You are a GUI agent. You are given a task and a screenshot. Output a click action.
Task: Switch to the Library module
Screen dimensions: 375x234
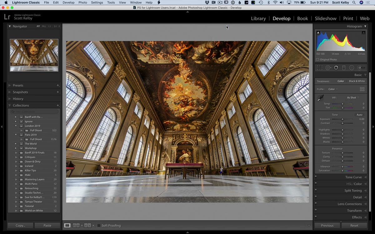click(x=258, y=18)
